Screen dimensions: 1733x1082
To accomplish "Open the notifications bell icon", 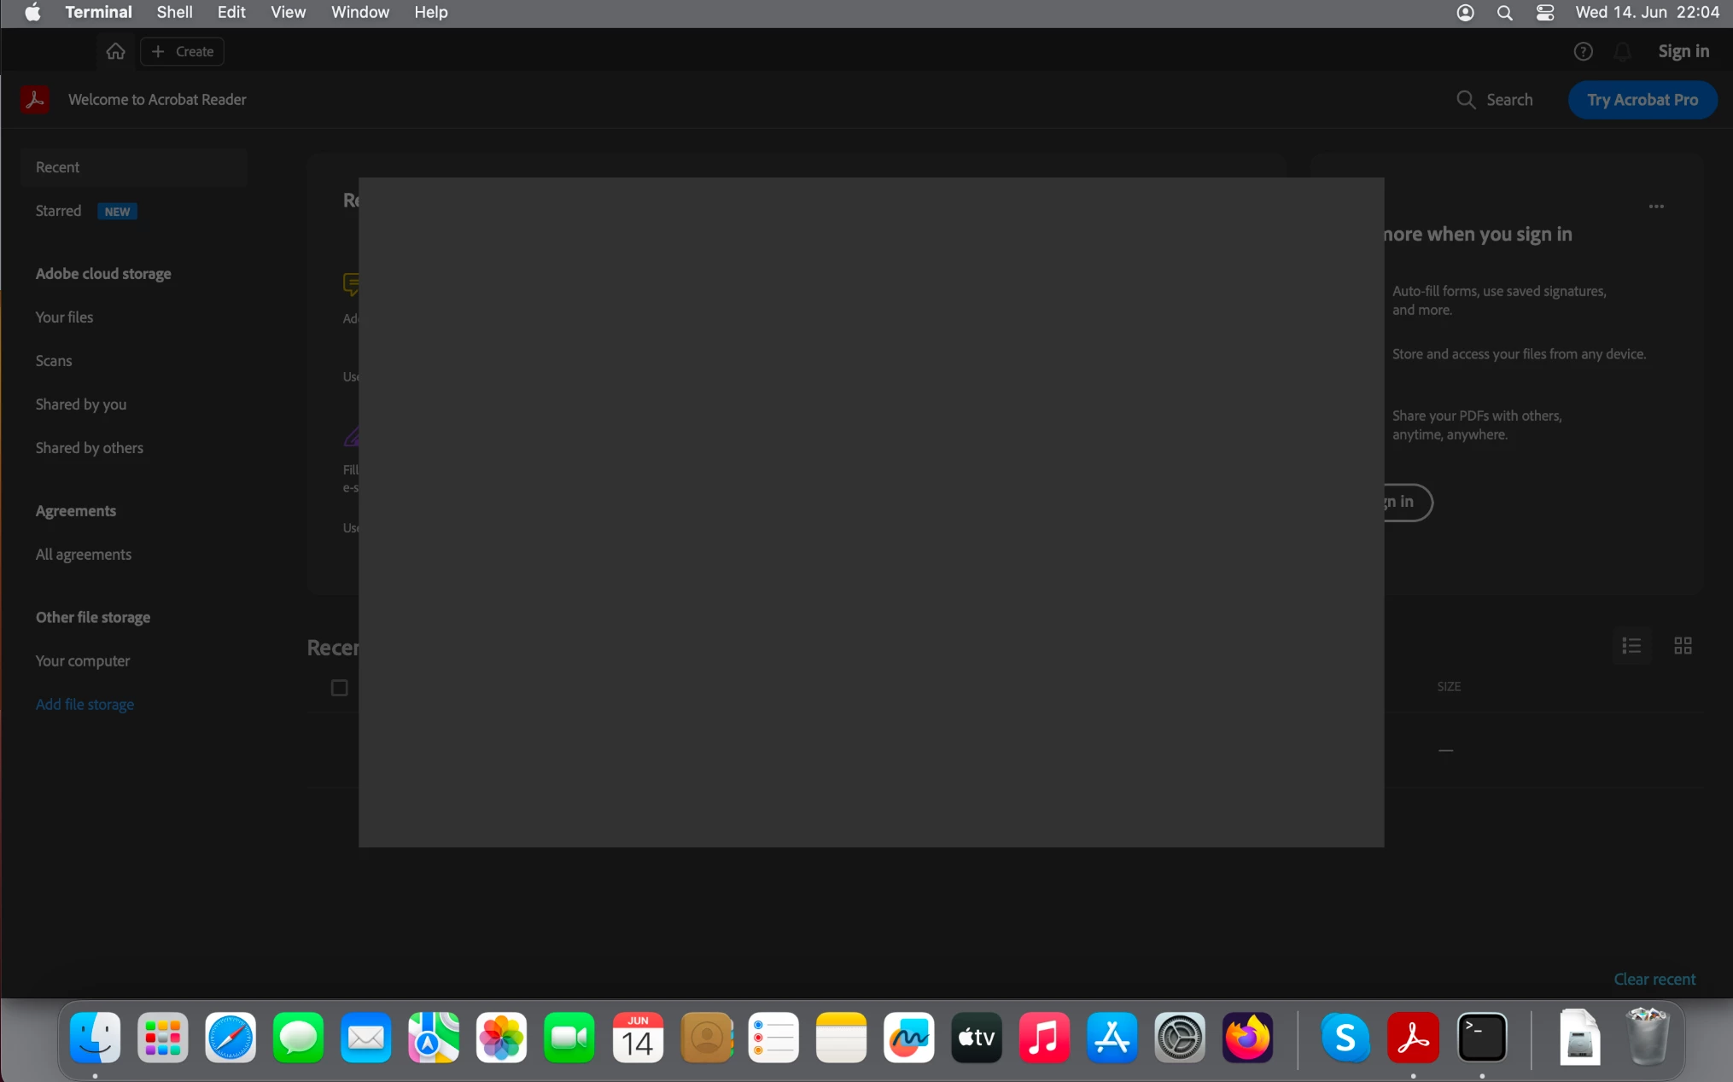I will pos(1623,51).
